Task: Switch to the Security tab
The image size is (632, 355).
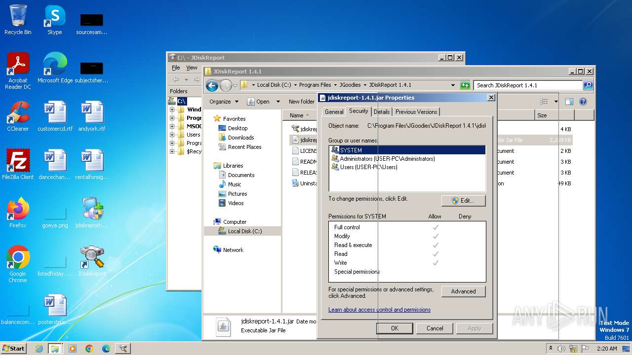Action: click(x=358, y=111)
